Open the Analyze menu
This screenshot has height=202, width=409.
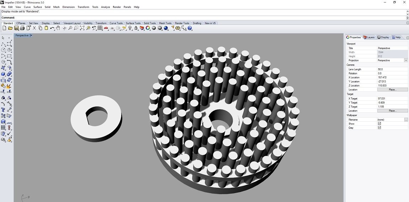(105, 7)
